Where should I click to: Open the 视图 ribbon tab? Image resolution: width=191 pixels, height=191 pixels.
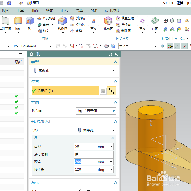coord(5,11)
